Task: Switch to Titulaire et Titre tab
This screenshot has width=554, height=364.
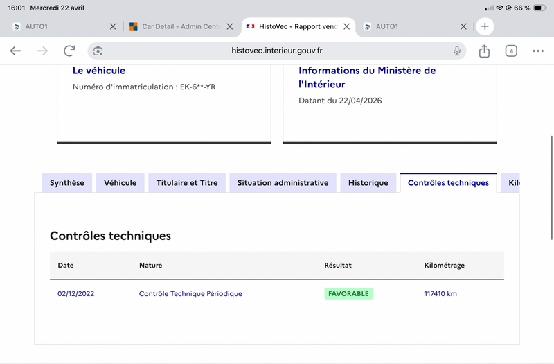Action: pyautogui.click(x=187, y=183)
